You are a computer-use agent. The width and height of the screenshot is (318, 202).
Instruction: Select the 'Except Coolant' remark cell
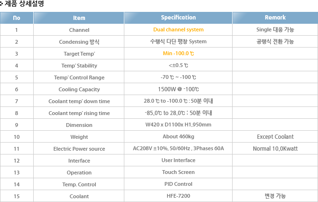pyautogui.click(x=275, y=136)
